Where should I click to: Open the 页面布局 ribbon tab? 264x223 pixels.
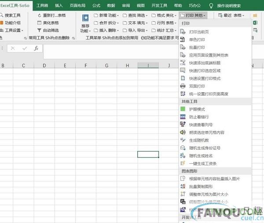[x=77, y=6]
